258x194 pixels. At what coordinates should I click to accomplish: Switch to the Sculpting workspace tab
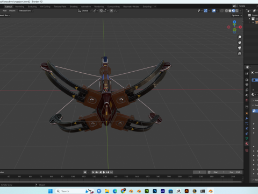[x=32, y=6]
